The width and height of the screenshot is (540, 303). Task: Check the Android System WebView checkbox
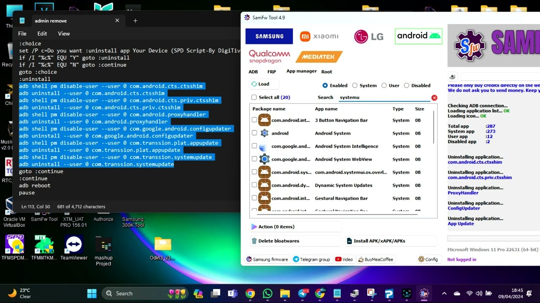[x=254, y=159]
